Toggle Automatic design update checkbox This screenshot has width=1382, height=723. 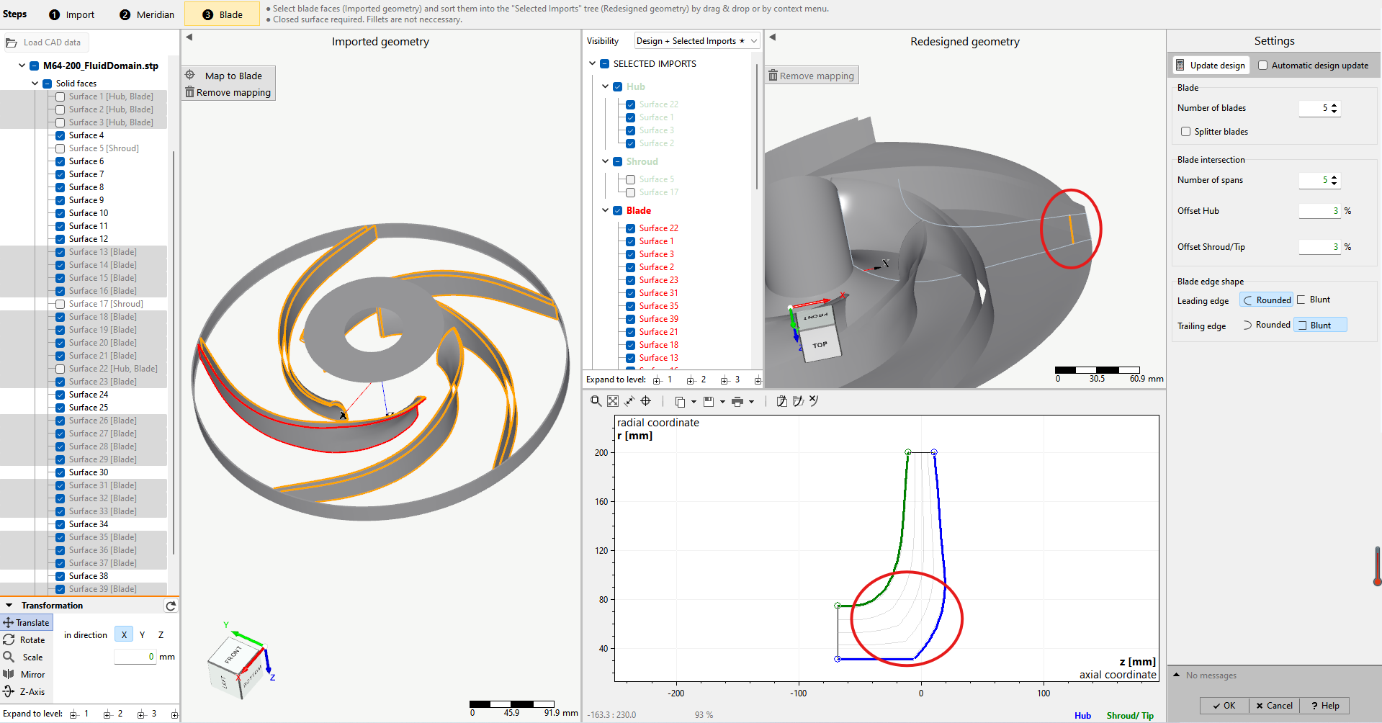1262,66
